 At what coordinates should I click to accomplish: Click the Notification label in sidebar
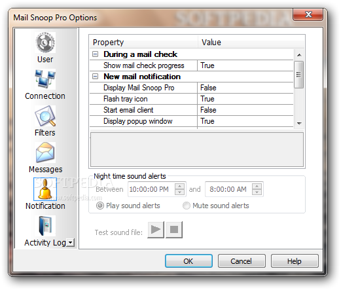[x=45, y=206]
